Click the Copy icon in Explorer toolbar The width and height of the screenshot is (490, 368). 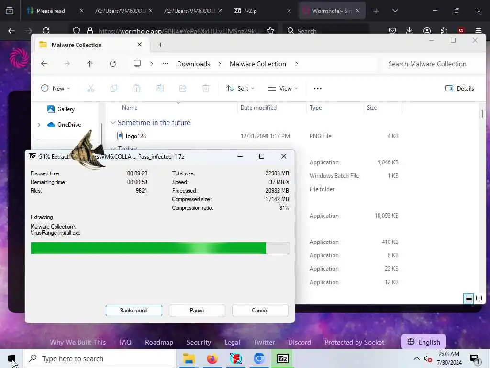114,89
